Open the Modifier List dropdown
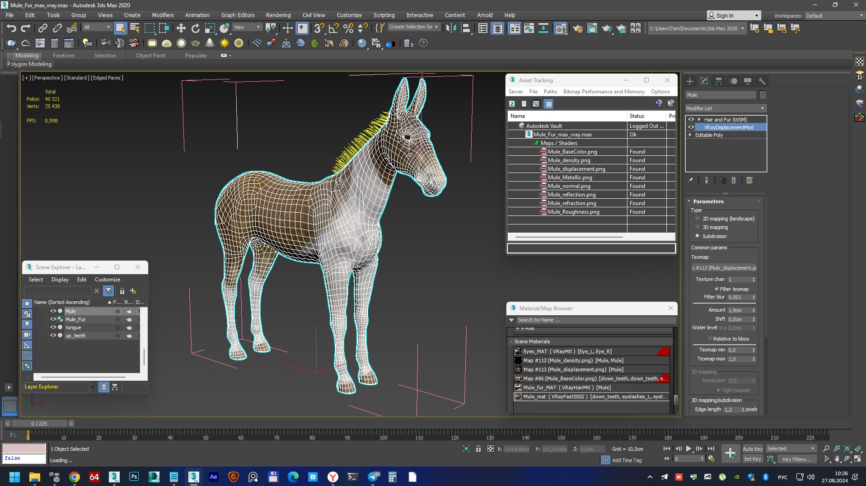The image size is (866, 486). tap(726, 108)
